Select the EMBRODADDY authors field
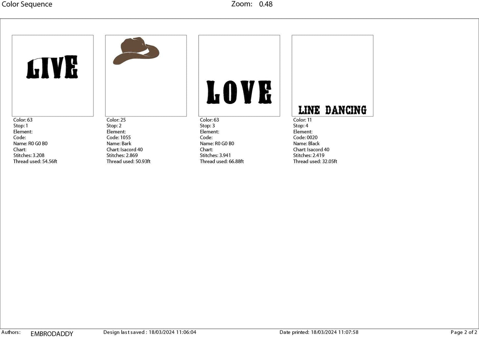The width and height of the screenshot is (479, 338). [52, 333]
